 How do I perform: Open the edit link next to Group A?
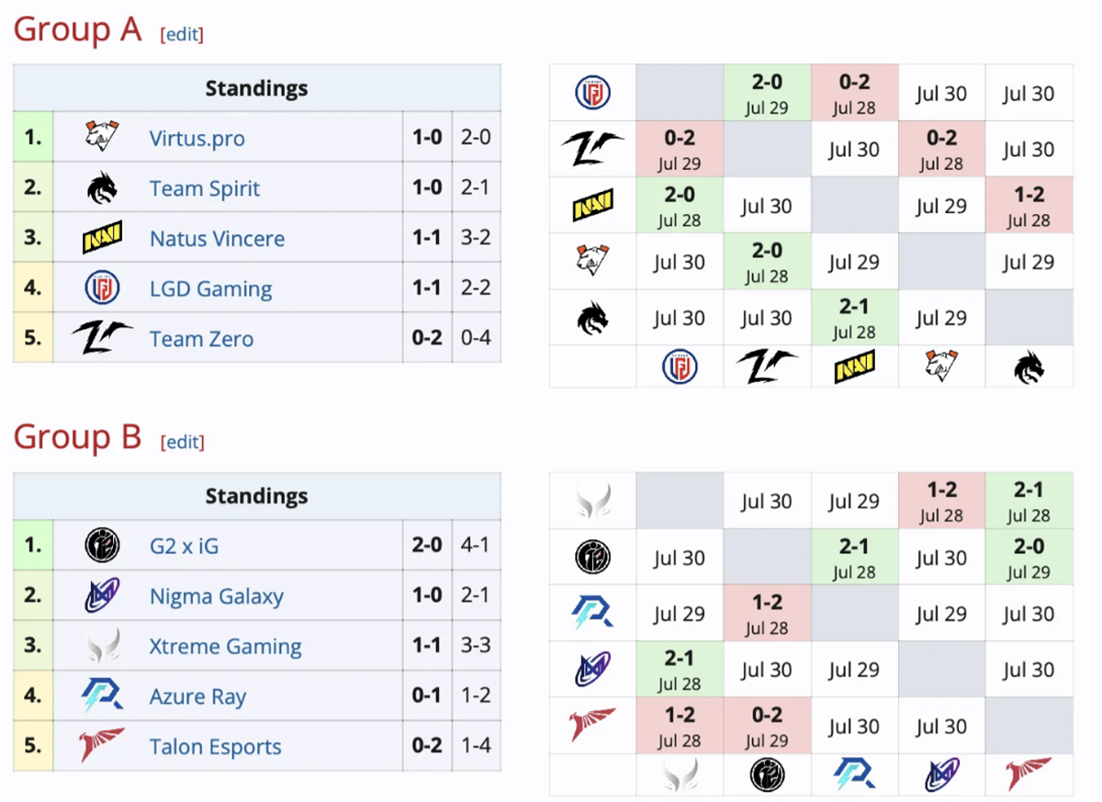[x=182, y=34]
